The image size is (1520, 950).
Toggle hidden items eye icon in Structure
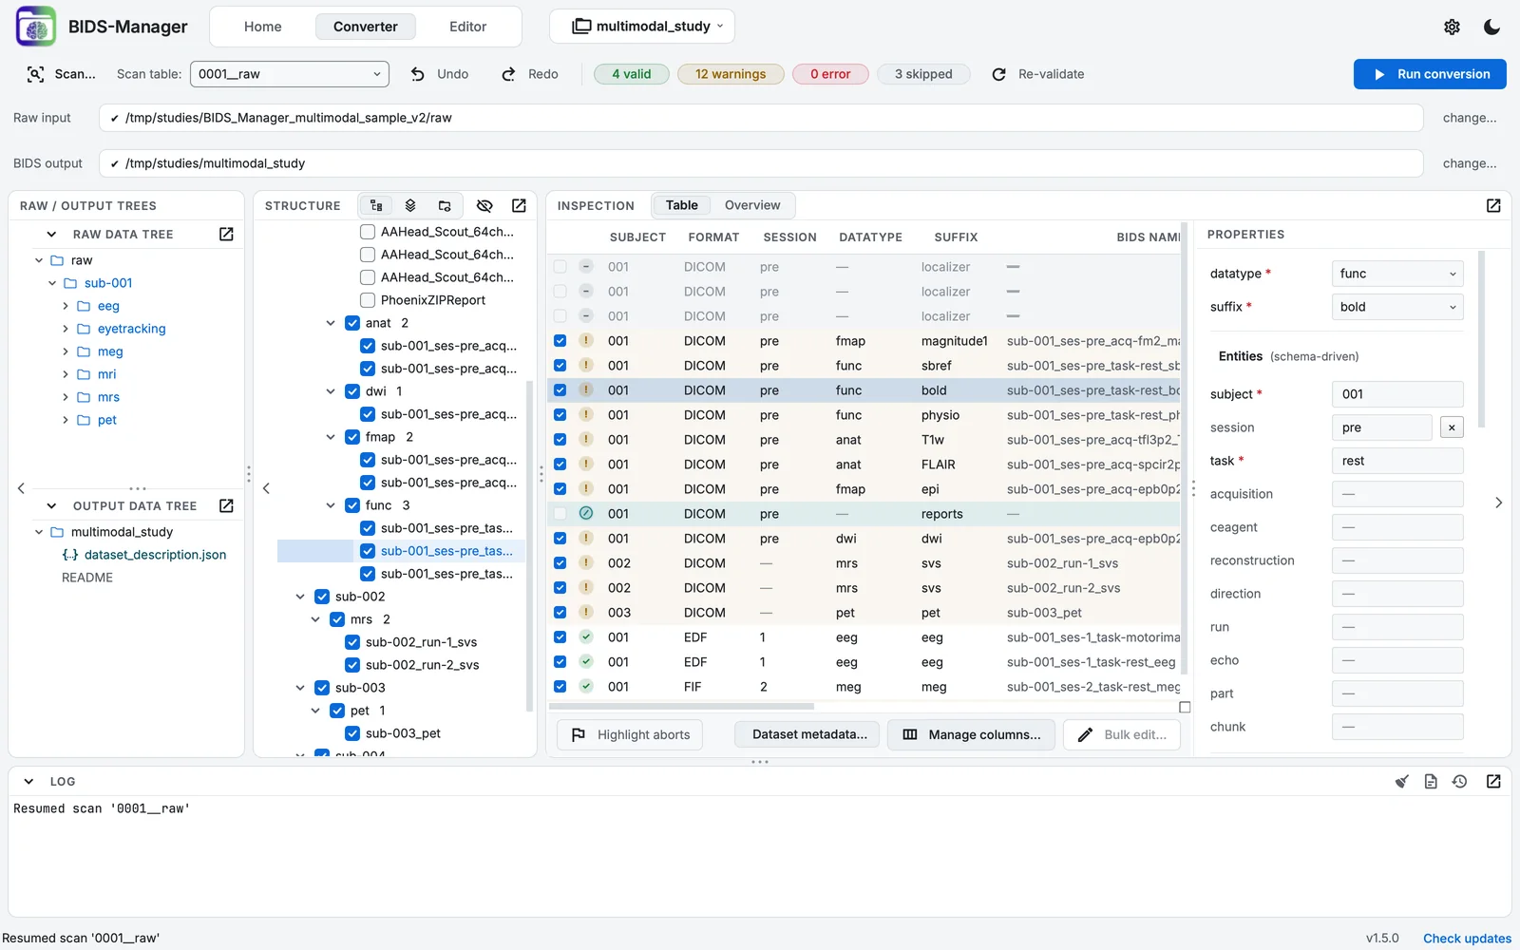tap(484, 205)
